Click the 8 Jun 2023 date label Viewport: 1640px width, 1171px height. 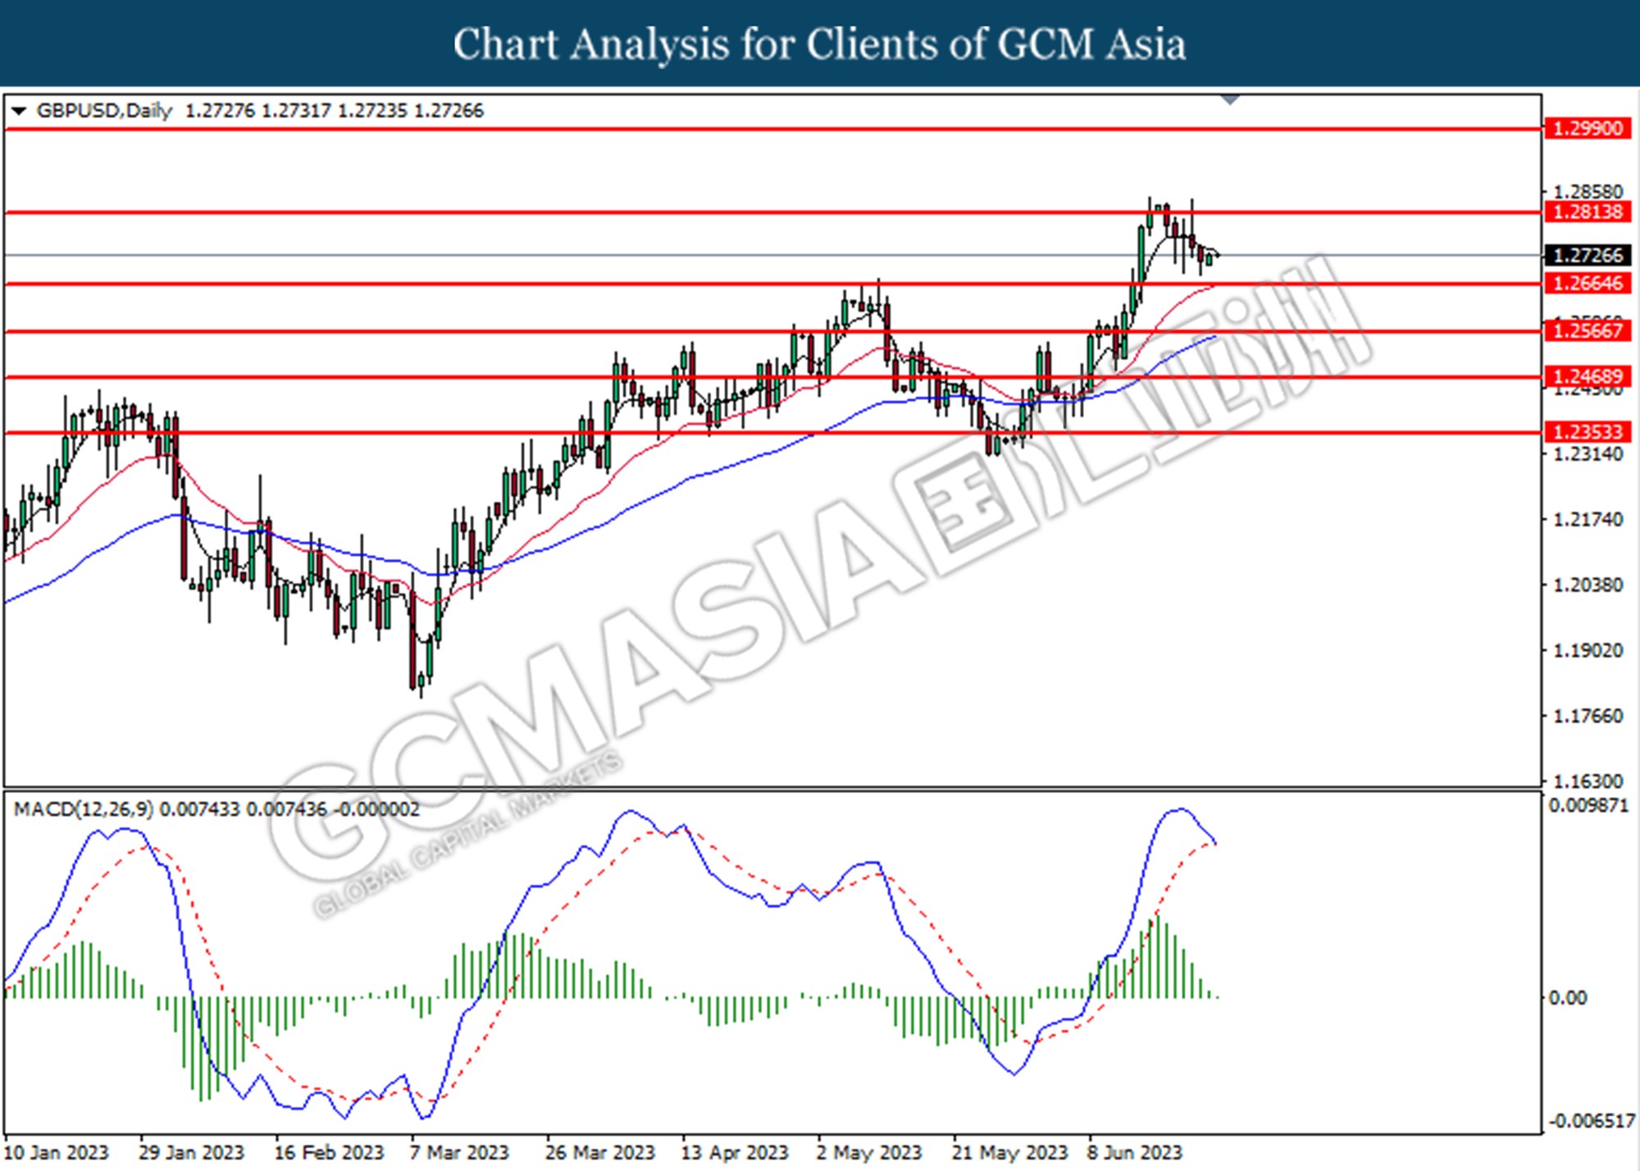click(x=1136, y=1153)
